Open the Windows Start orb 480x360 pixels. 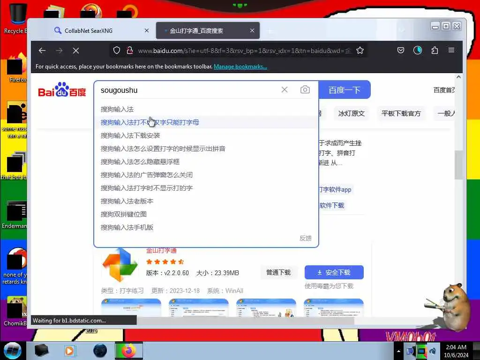click(x=13, y=351)
